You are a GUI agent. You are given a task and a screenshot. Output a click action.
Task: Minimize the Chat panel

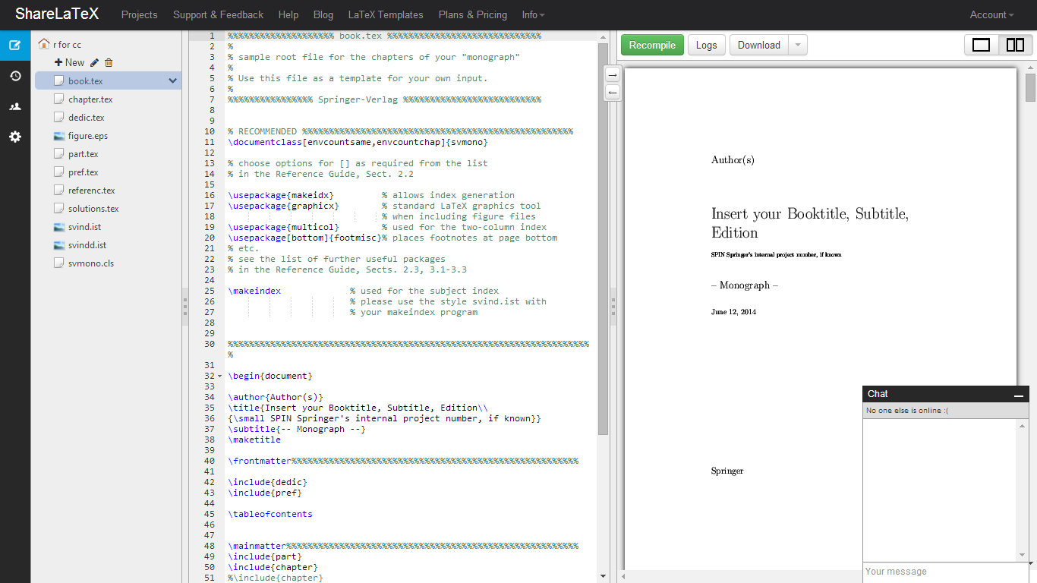click(x=1019, y=395)
